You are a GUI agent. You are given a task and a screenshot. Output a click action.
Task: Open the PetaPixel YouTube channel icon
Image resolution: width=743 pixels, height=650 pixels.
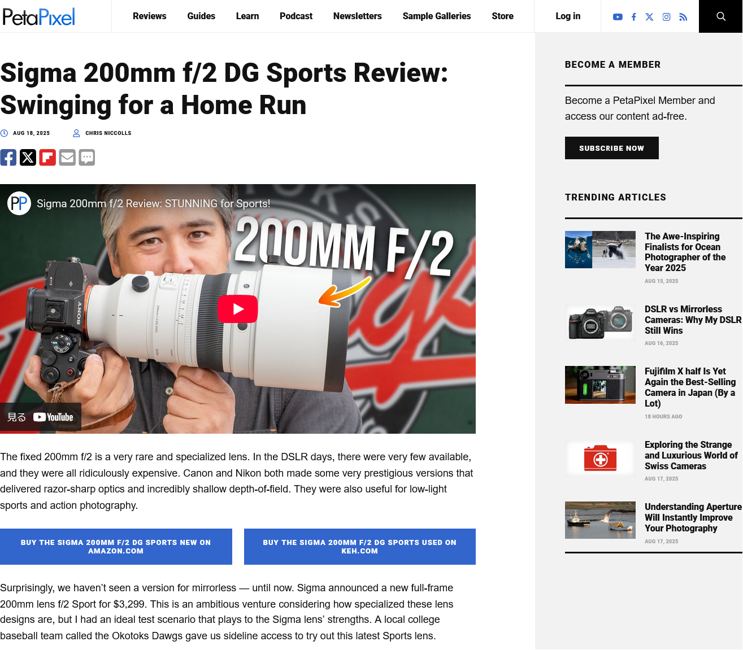[618, 17]
